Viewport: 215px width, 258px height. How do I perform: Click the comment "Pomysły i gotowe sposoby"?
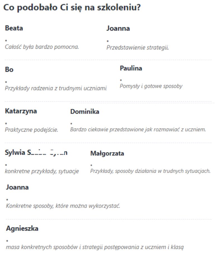coord(151,86)
